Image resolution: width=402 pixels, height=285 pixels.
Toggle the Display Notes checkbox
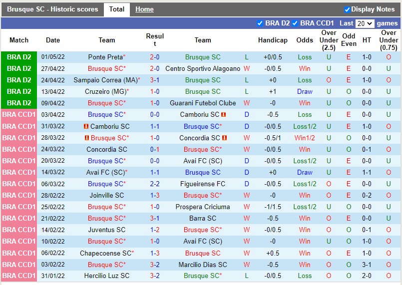(347, 9)
